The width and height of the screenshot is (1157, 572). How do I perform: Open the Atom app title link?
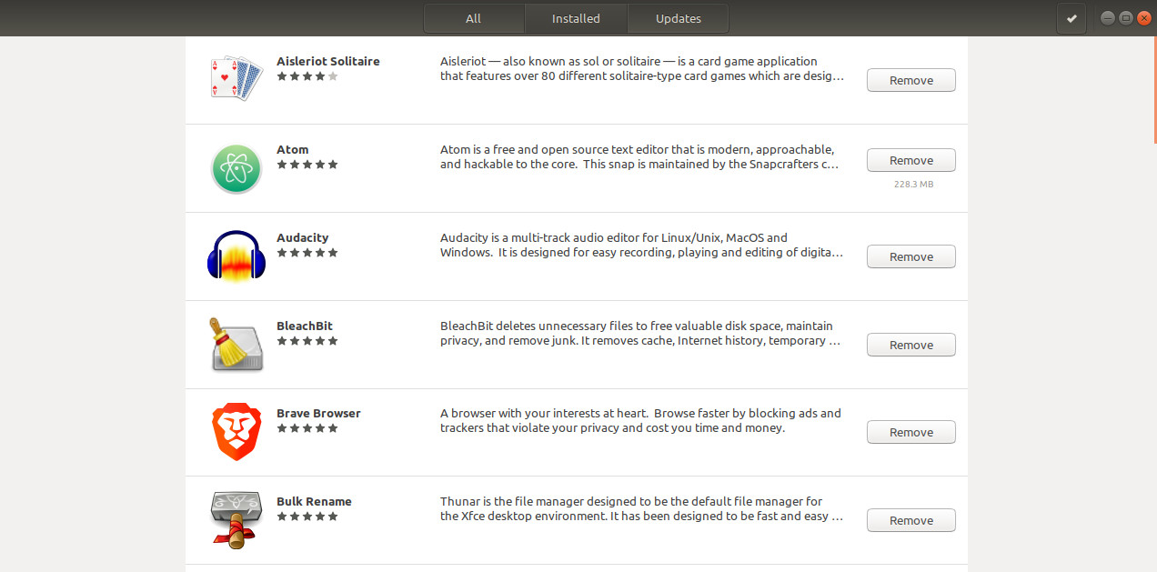292,149
